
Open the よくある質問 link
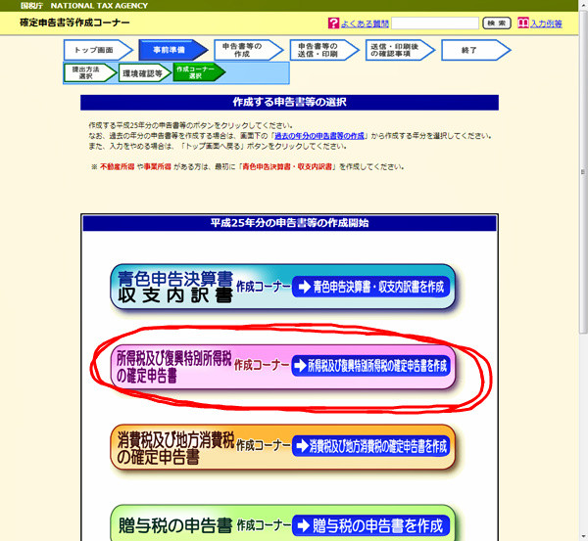[x=365, y=23]
